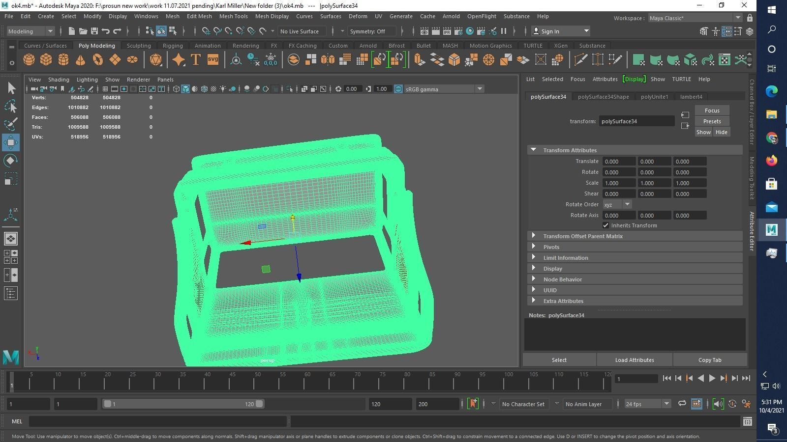Click the New Scene icon
Screen dimensions: 787x442
(72, 31)
